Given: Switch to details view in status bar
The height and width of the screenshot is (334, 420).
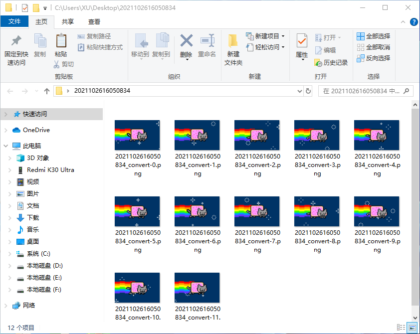Looking at the screenshot, I should pyautogui.click(x=400, y=327).
